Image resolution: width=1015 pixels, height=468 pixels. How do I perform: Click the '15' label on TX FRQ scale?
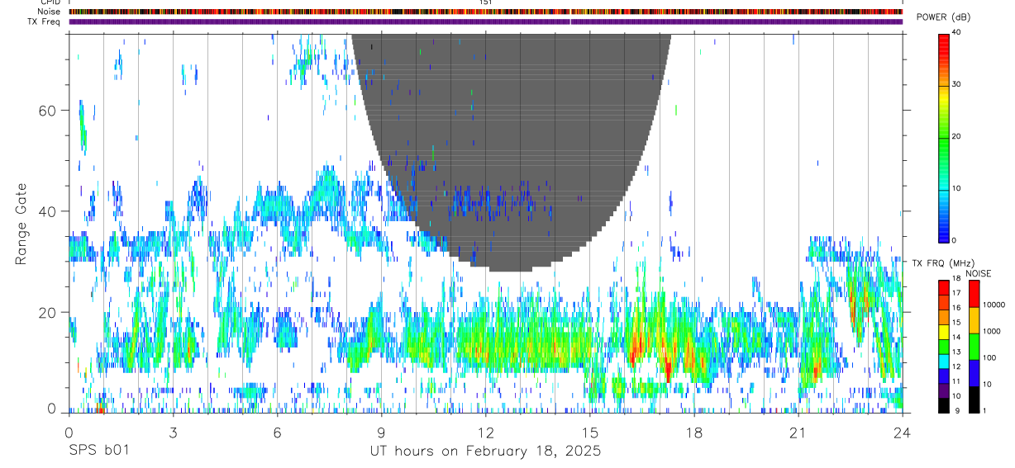point(956,323)
